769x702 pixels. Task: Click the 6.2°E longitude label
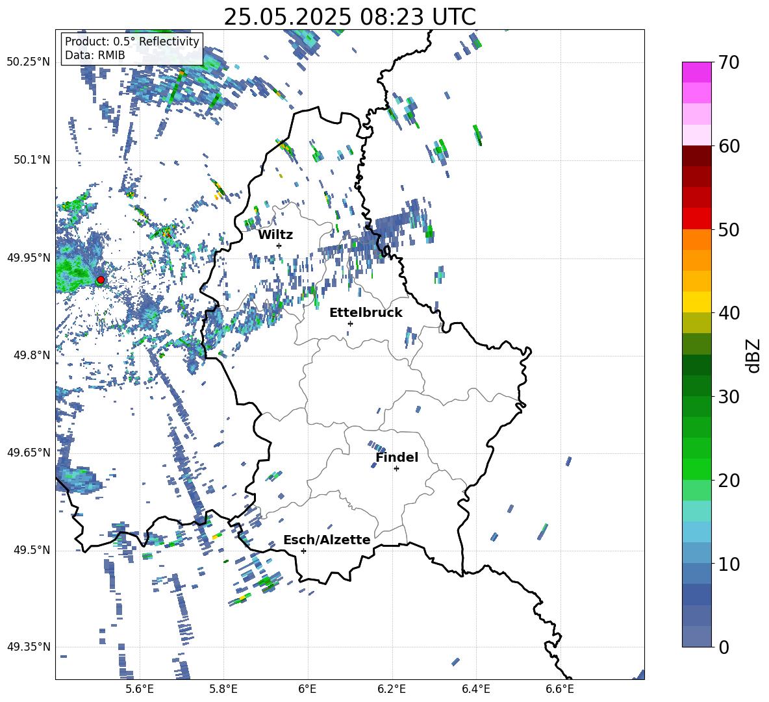tap(392, 689)
